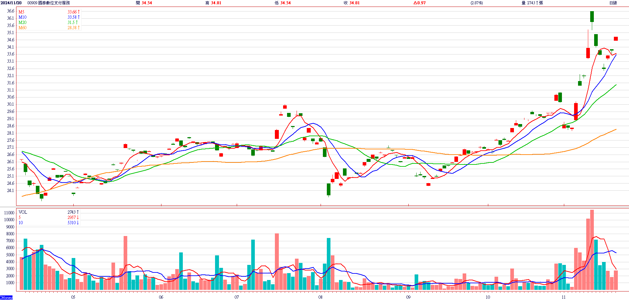Click the 32.6 price axis label
Viewport: 629px width, 301px height.
[11, 69]
